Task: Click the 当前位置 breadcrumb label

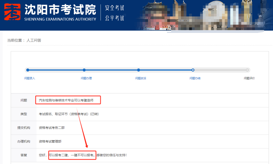Action: point(15,40)
